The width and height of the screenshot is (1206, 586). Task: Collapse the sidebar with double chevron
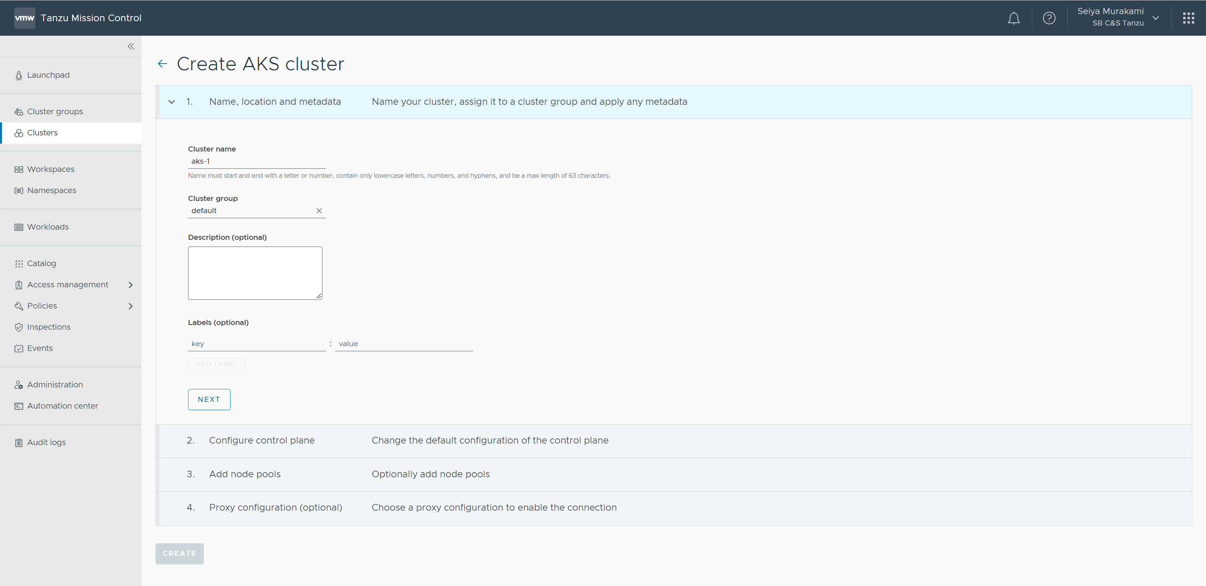click(131, 46)
